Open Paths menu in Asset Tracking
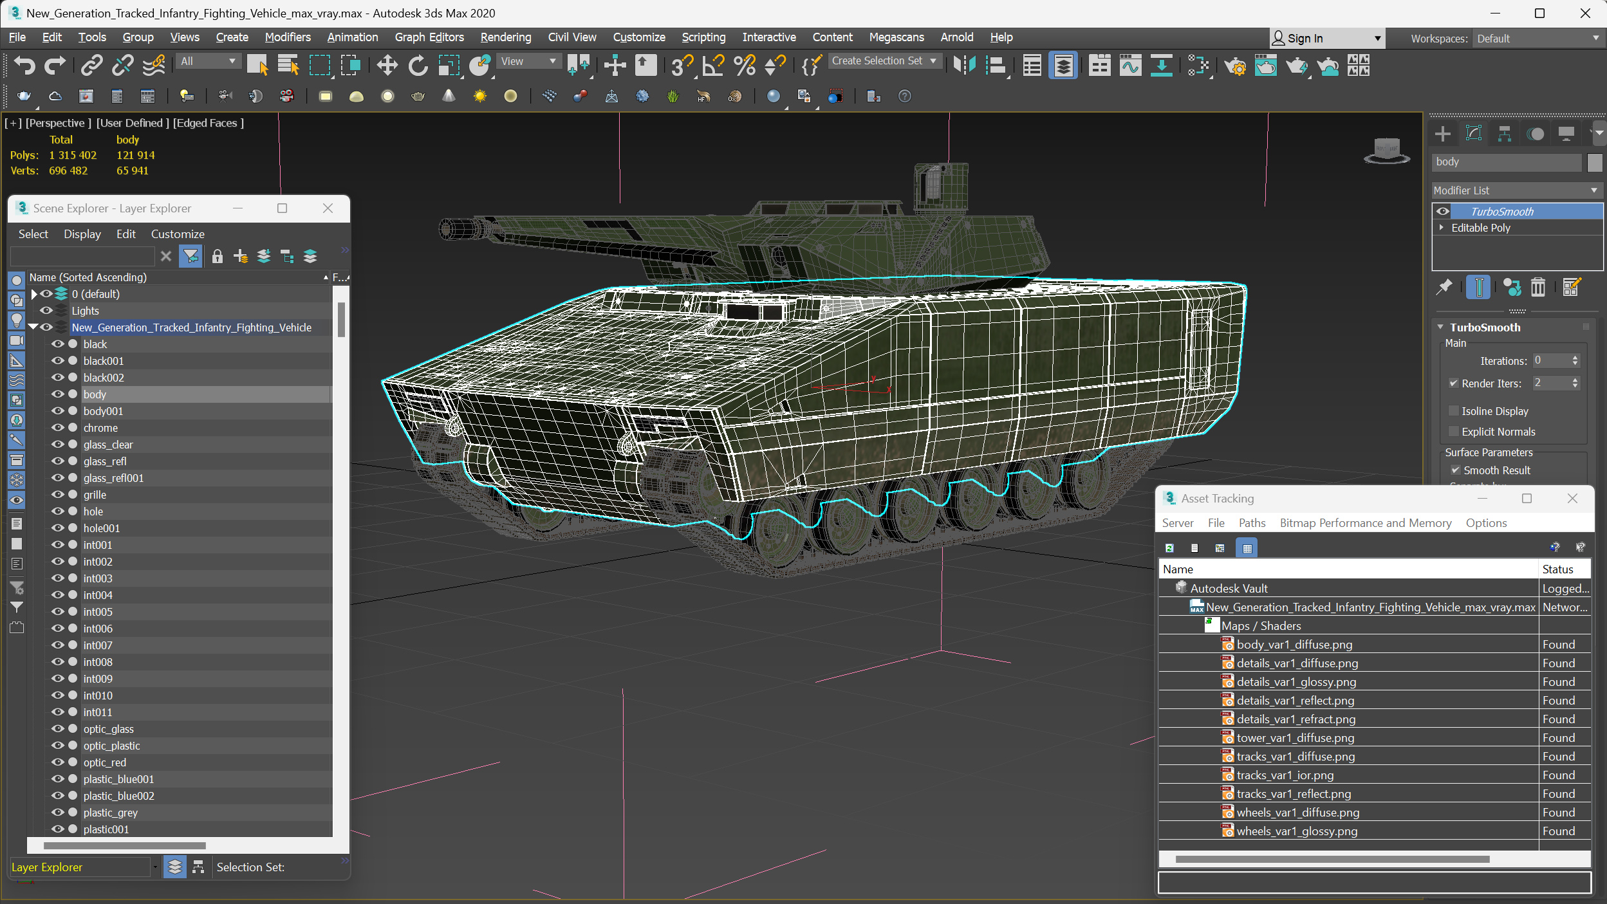 click(1252, 522)
